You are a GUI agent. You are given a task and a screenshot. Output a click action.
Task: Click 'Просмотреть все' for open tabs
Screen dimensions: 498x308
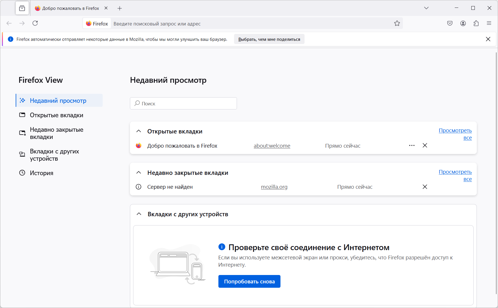click(455, 134)
